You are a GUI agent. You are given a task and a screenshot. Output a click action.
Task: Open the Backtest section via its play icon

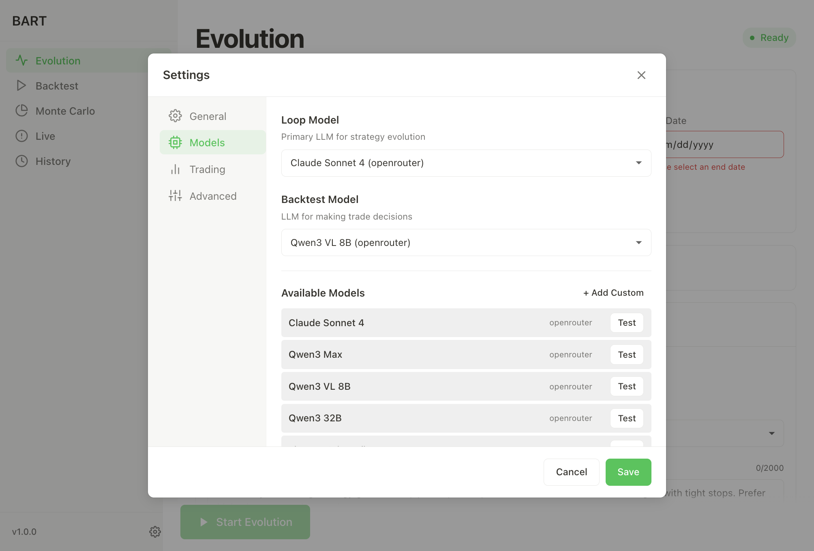click(21, 85)
